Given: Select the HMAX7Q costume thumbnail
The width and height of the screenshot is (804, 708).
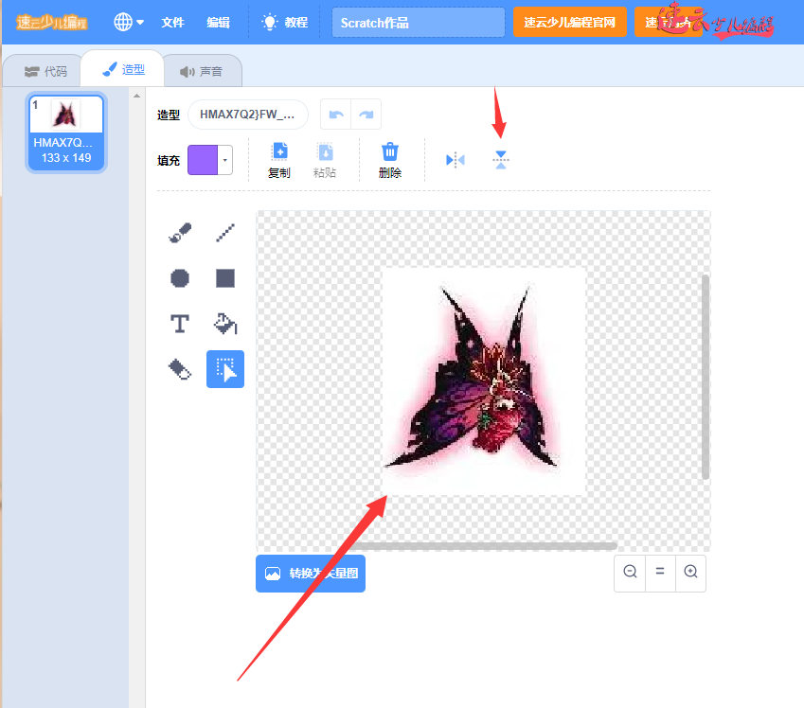Looking at the screenshot, I should click(x=65, y=133).
